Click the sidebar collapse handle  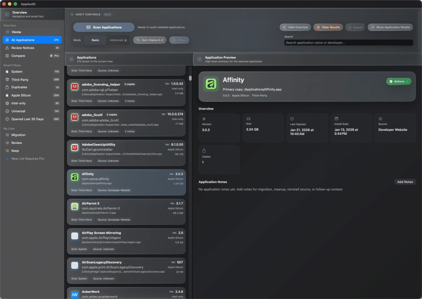66,38
